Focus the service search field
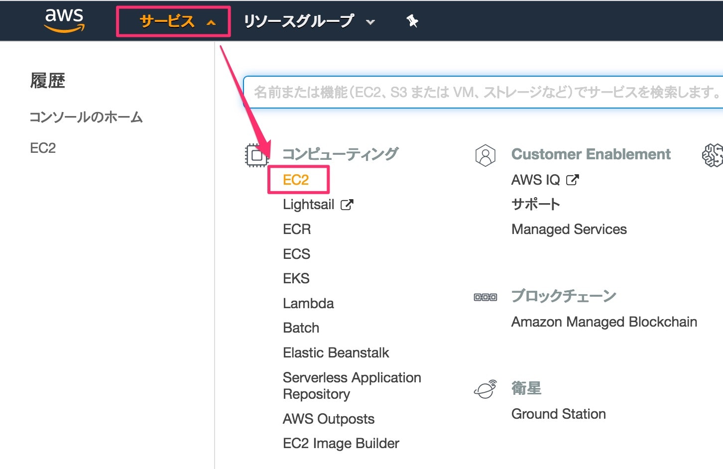This screenshot has width=723, height=469. point(483,92)
